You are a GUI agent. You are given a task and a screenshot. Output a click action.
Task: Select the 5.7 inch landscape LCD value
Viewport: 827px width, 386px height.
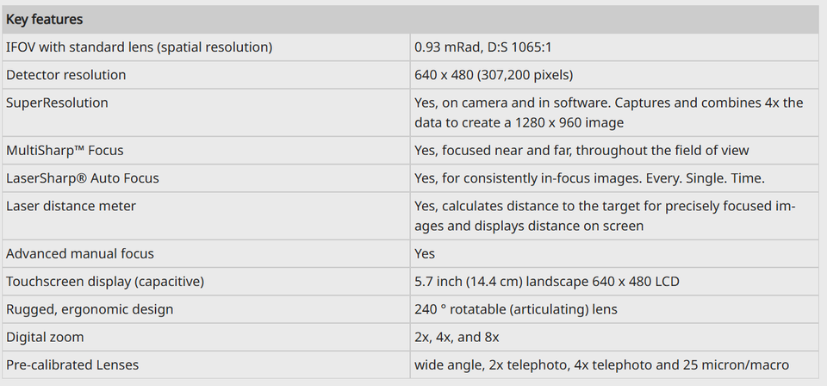[547, 282]
